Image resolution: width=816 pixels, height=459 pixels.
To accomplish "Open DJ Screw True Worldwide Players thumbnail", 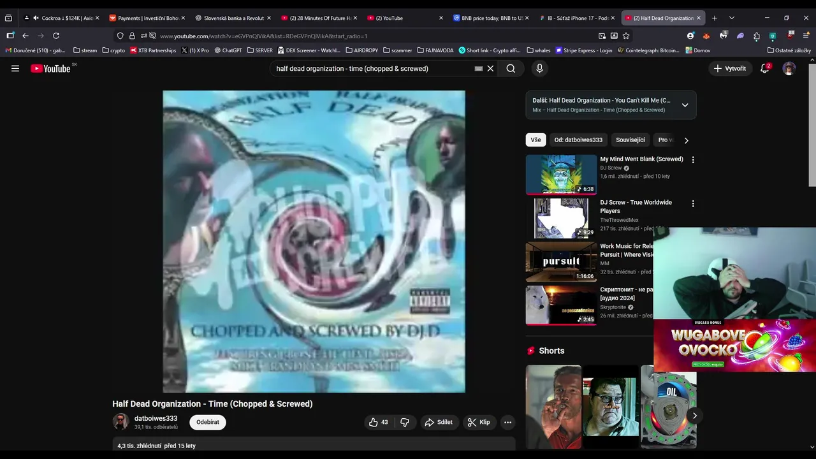I will [x=561, y=217].
